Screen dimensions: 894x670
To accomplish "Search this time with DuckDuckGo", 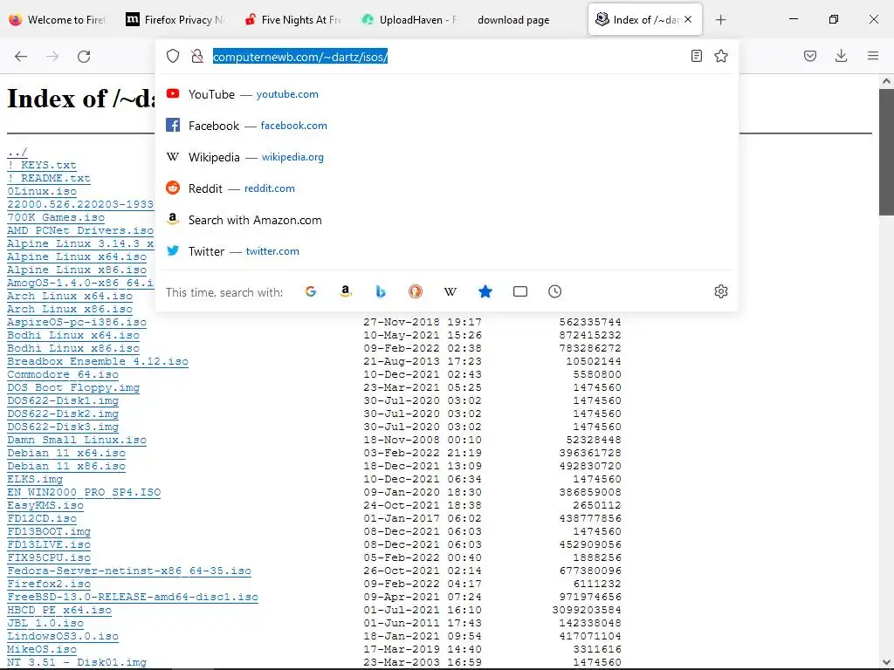I will point(416,291).
